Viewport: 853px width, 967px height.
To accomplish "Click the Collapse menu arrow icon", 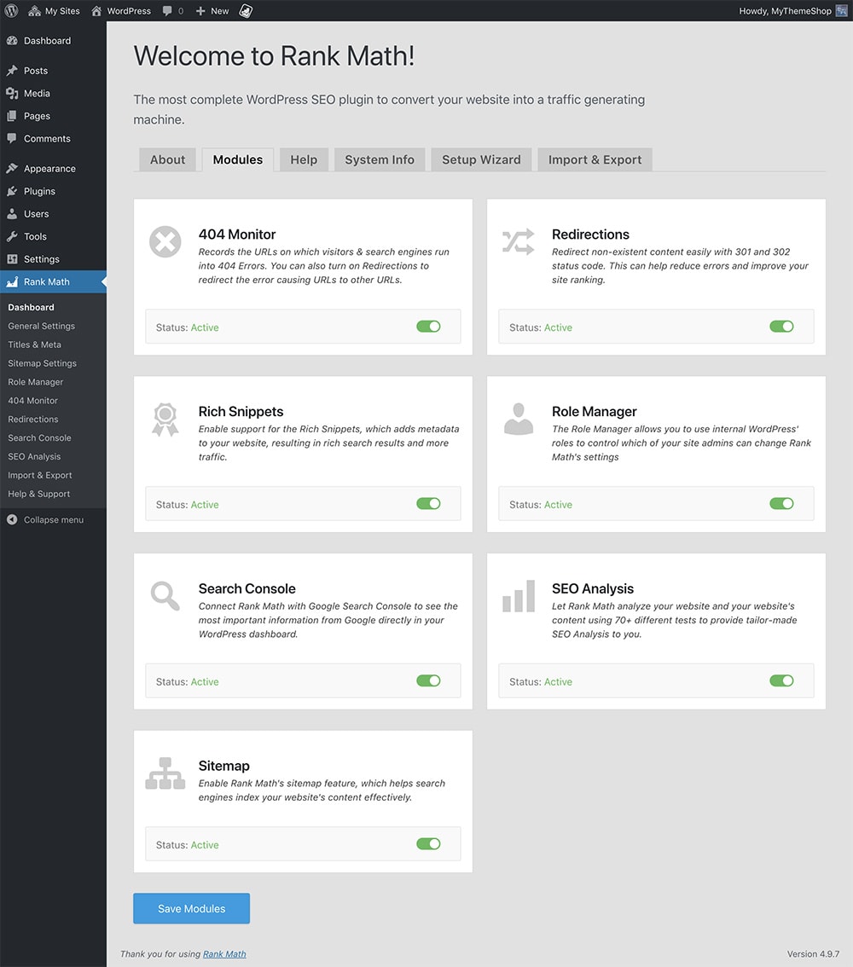I will point(12,519).
